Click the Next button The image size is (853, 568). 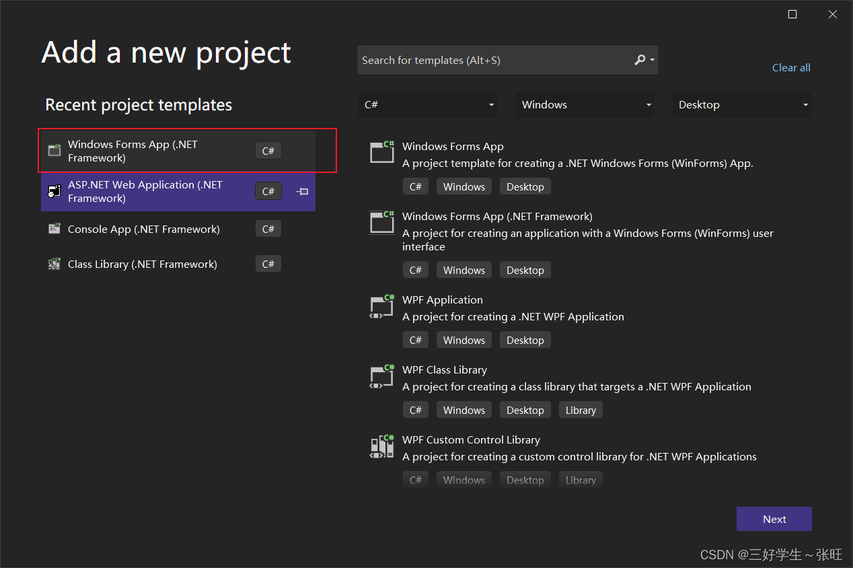(774, 519)
